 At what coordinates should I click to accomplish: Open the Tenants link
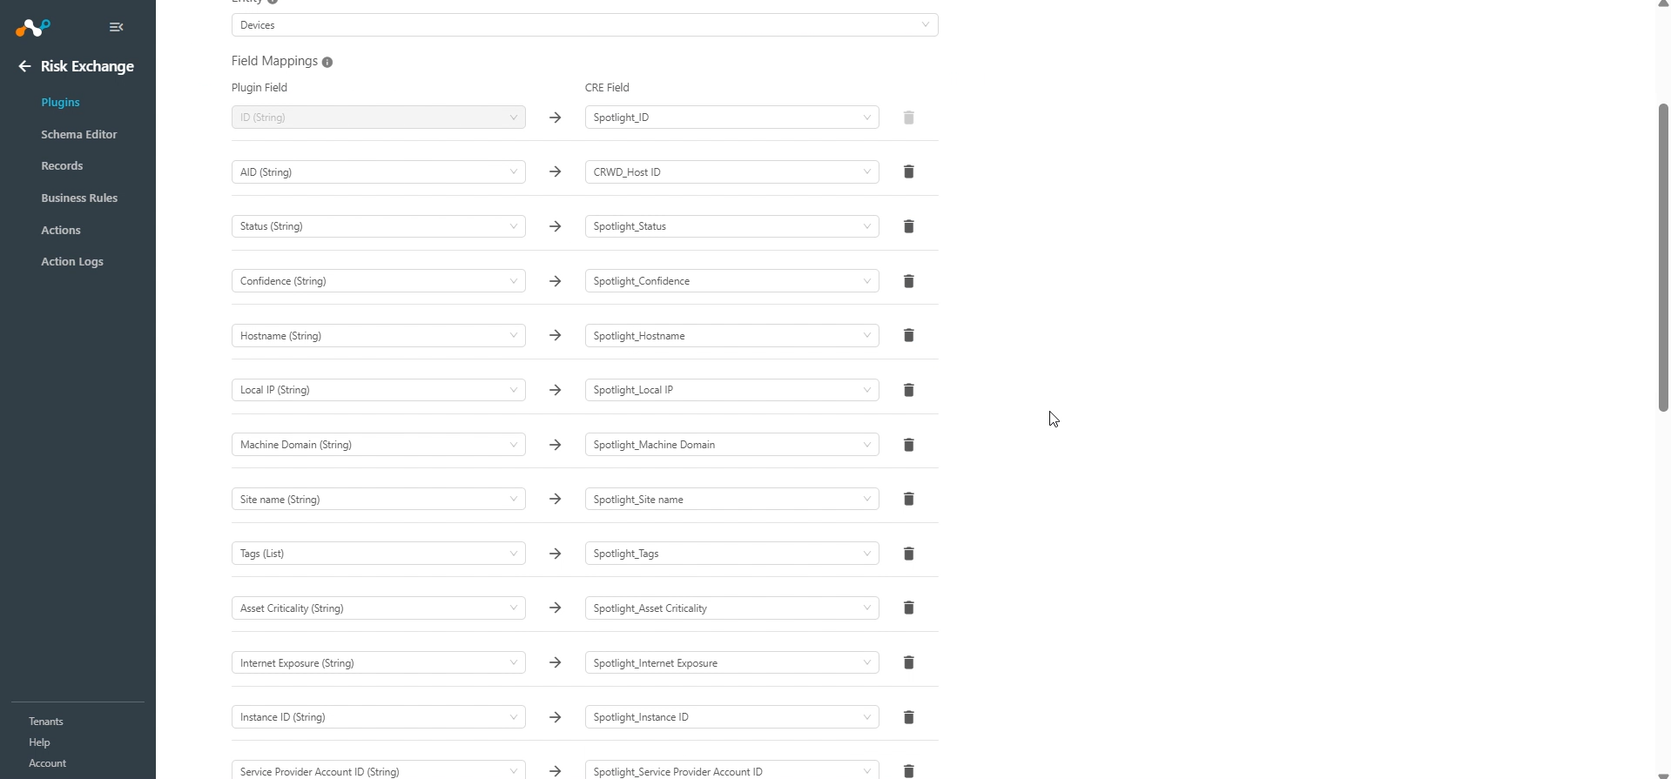(46, 722)
